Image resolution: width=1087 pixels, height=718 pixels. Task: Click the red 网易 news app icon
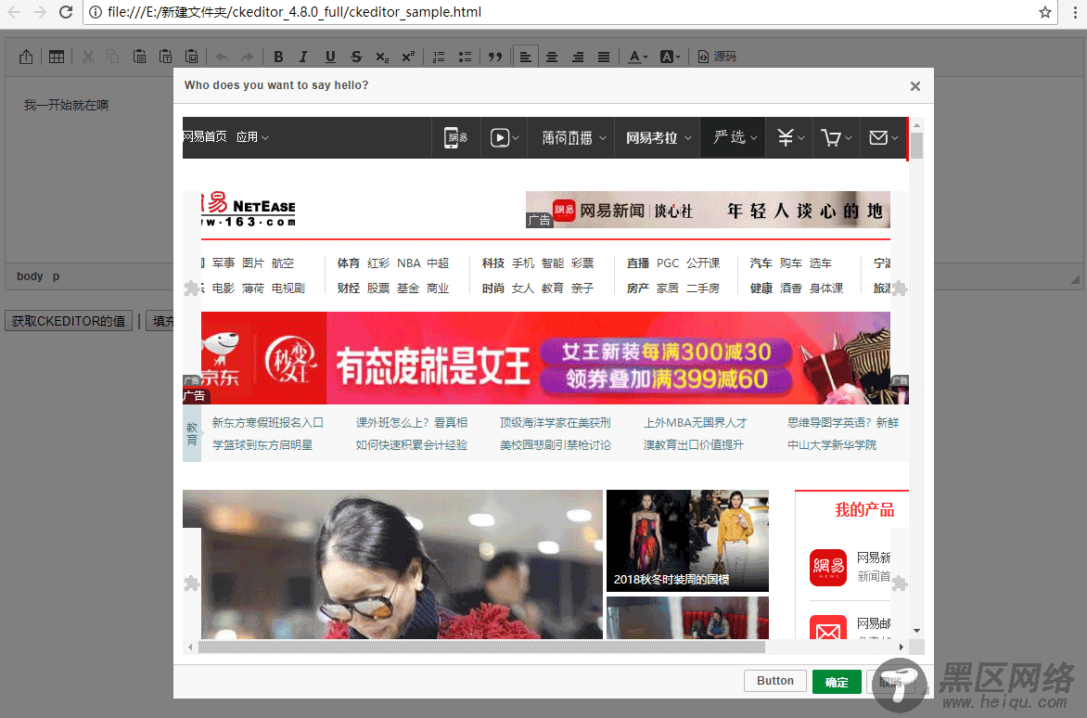coord(828,567)
